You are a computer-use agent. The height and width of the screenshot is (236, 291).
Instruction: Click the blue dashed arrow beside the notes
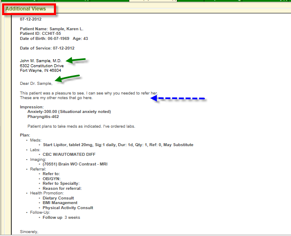(x=178, y=98)
